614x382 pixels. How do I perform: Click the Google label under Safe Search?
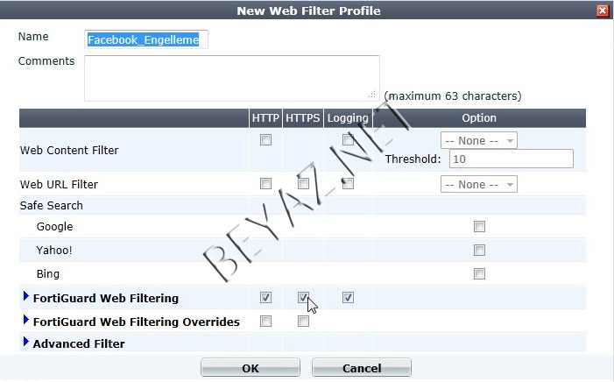(x=54, y=226)
